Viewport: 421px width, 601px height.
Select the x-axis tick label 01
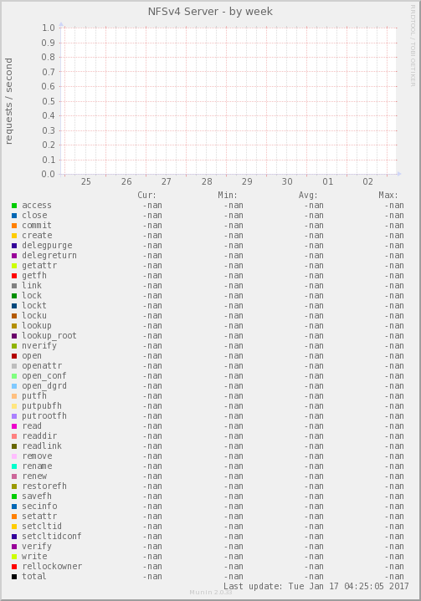pos(328,181)
